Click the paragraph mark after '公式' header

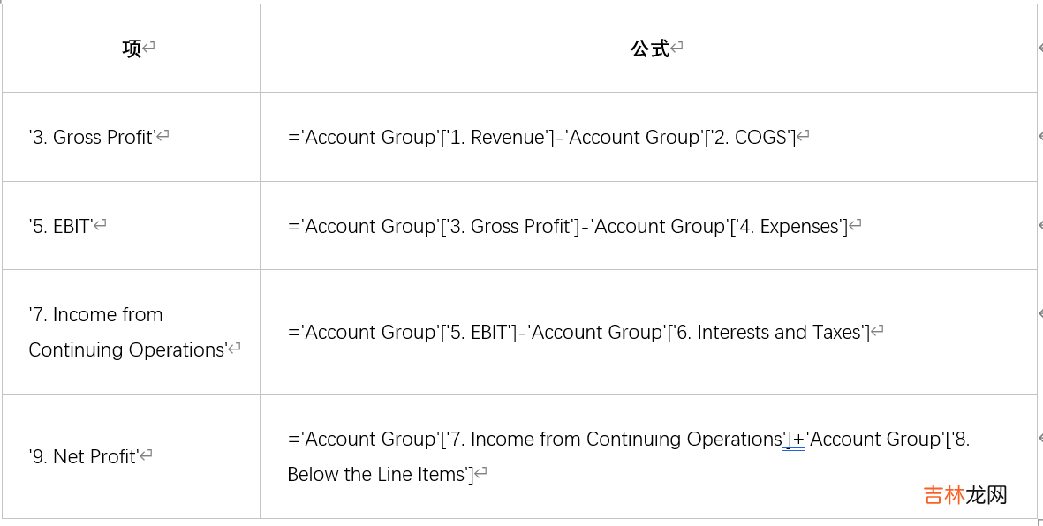pyautogui.click(x=677, y=49)
